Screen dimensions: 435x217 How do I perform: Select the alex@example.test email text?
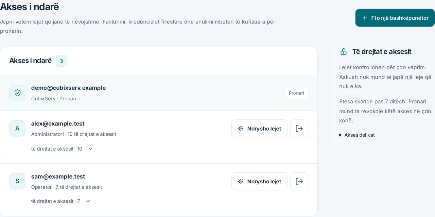[x=58, y=123]
